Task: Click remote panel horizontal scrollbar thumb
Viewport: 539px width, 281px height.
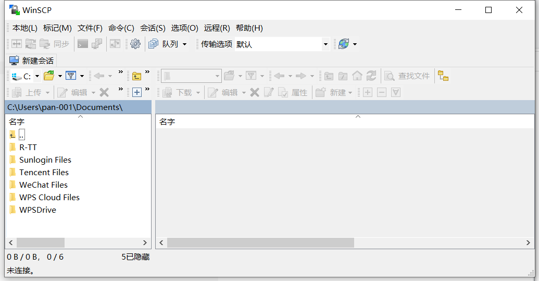Action: tap(260, 243)
